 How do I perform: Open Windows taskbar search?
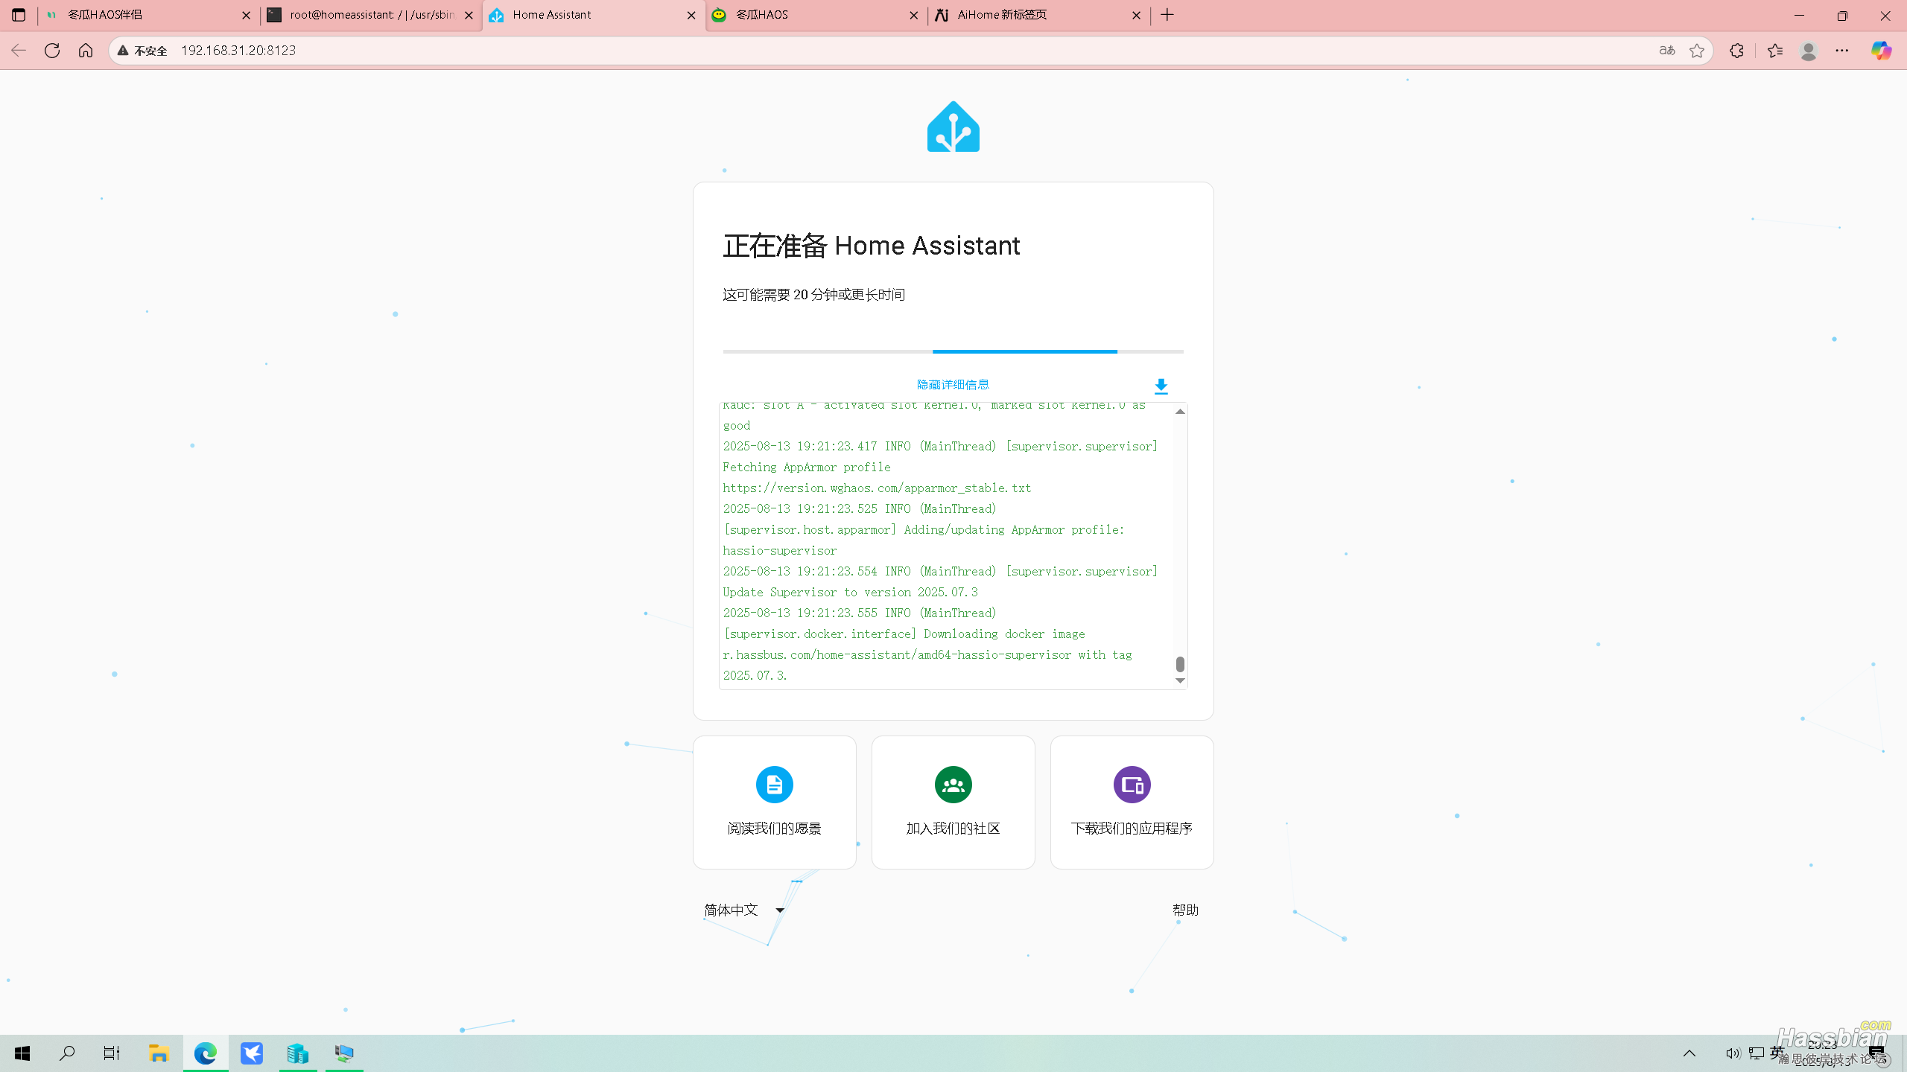tap(67, 1053)
